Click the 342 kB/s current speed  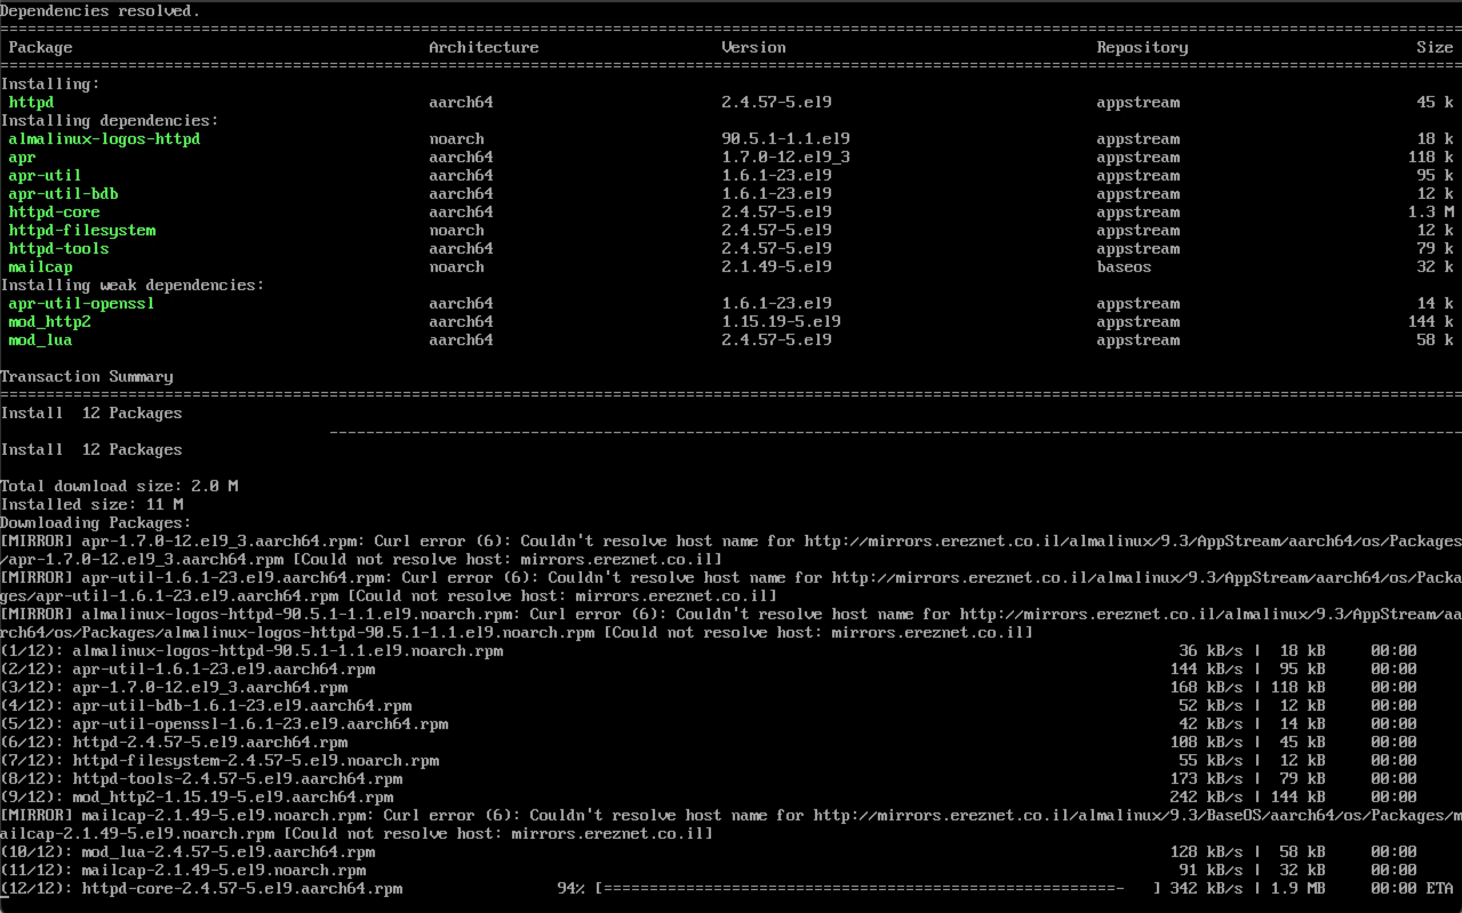pos(1206,888)
